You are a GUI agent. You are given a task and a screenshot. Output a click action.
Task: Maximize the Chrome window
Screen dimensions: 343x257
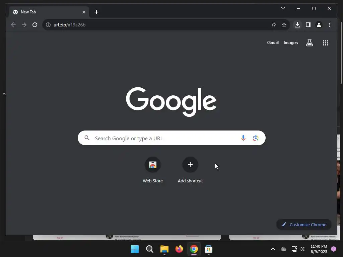coord(314,8)
